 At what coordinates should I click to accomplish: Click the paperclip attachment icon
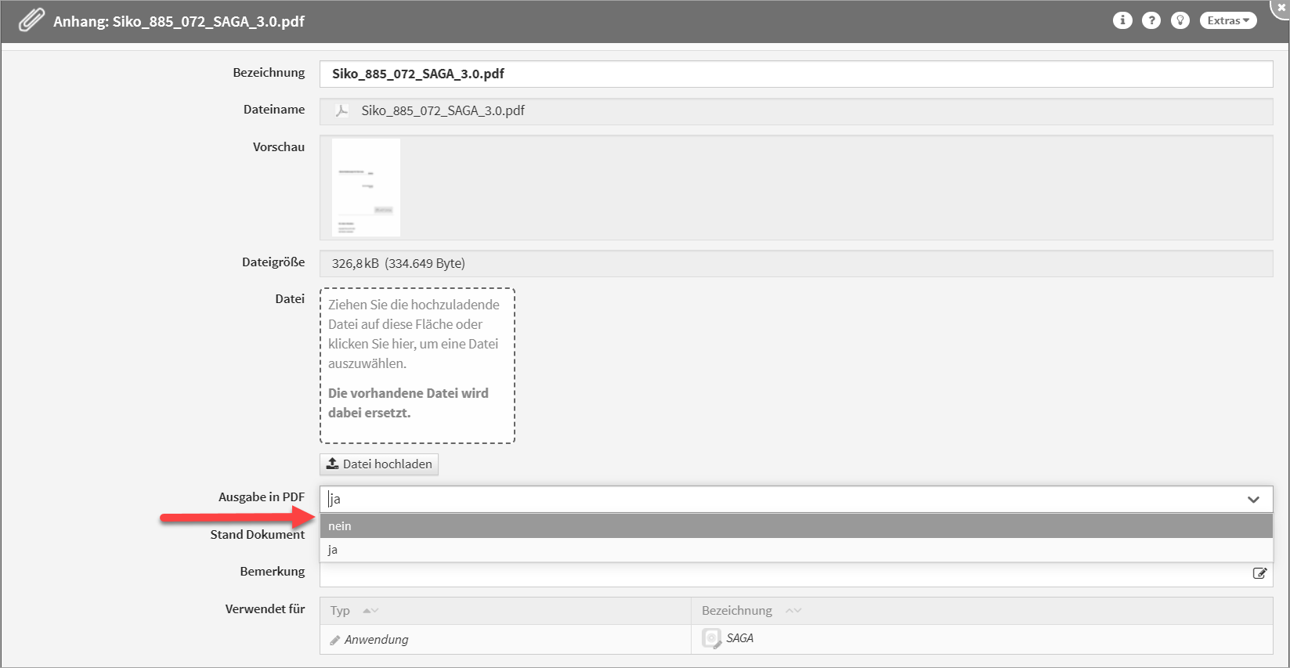pyautogui.click(x=31, y=20)
